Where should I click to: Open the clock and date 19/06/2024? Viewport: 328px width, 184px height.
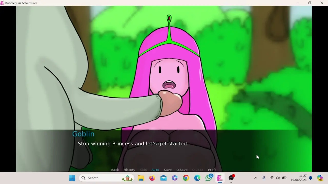pos(299,178)
